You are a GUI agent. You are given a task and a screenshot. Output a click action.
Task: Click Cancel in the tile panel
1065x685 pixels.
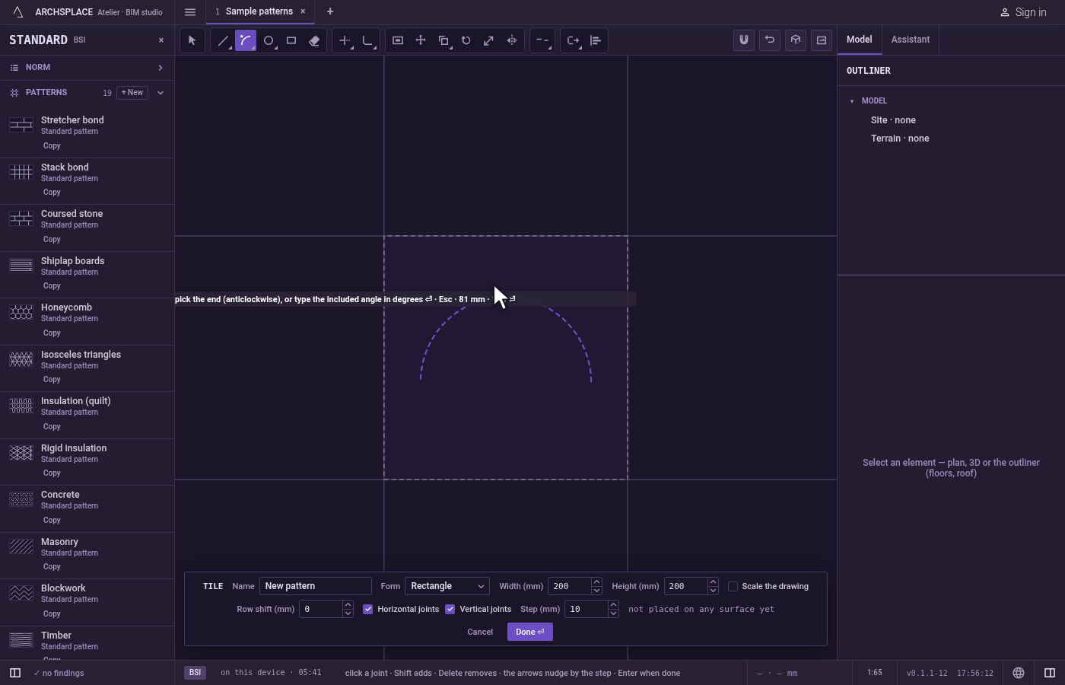pos(480,632)
